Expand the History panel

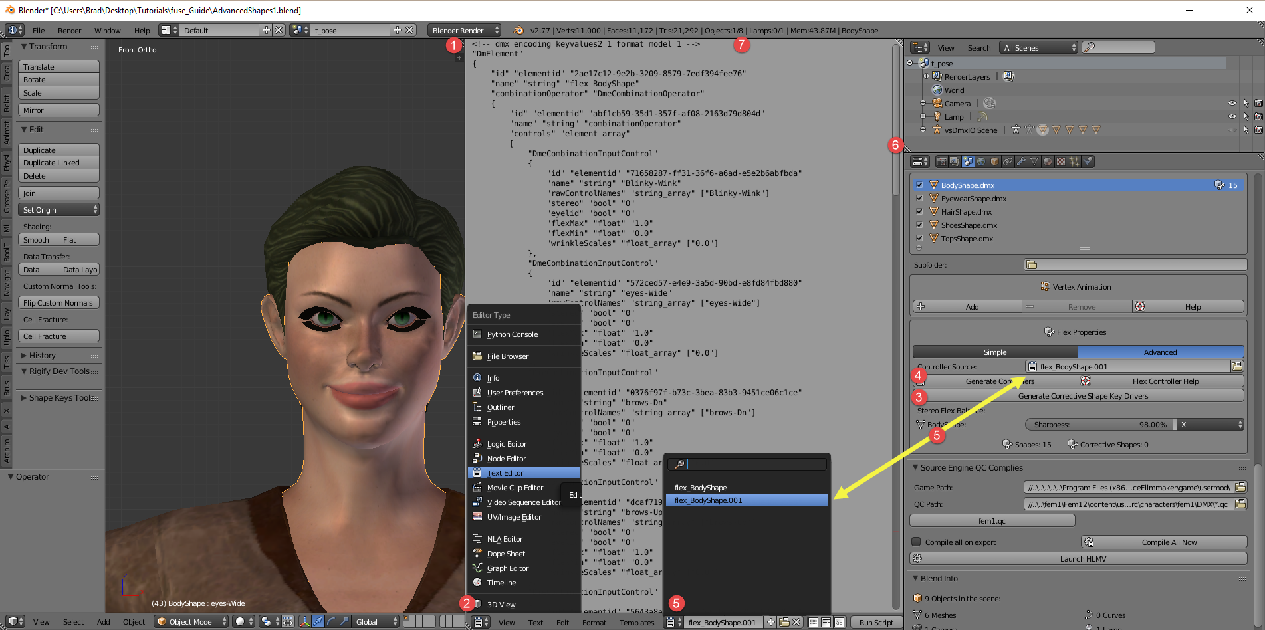24,356
